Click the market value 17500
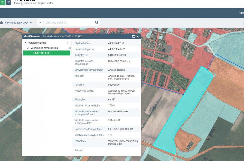Image resolution: width=244 pixels, height=161 pixels. [111, 105]
